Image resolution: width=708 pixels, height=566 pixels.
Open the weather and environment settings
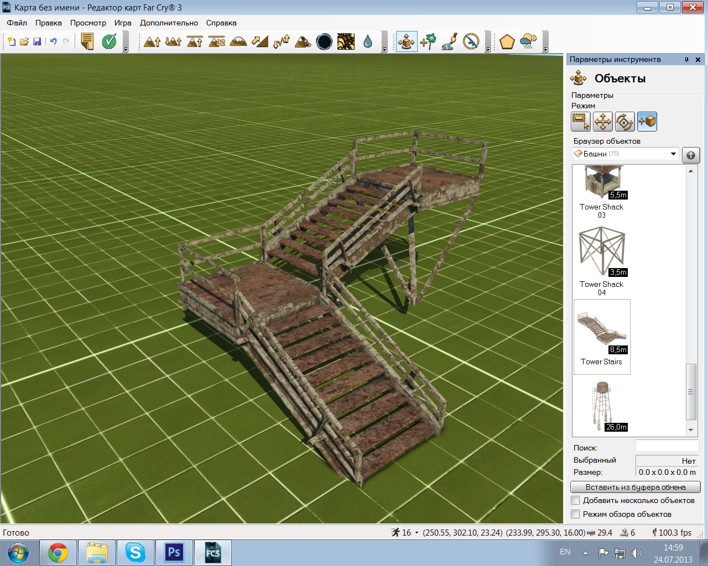click(x=528, y=41)
